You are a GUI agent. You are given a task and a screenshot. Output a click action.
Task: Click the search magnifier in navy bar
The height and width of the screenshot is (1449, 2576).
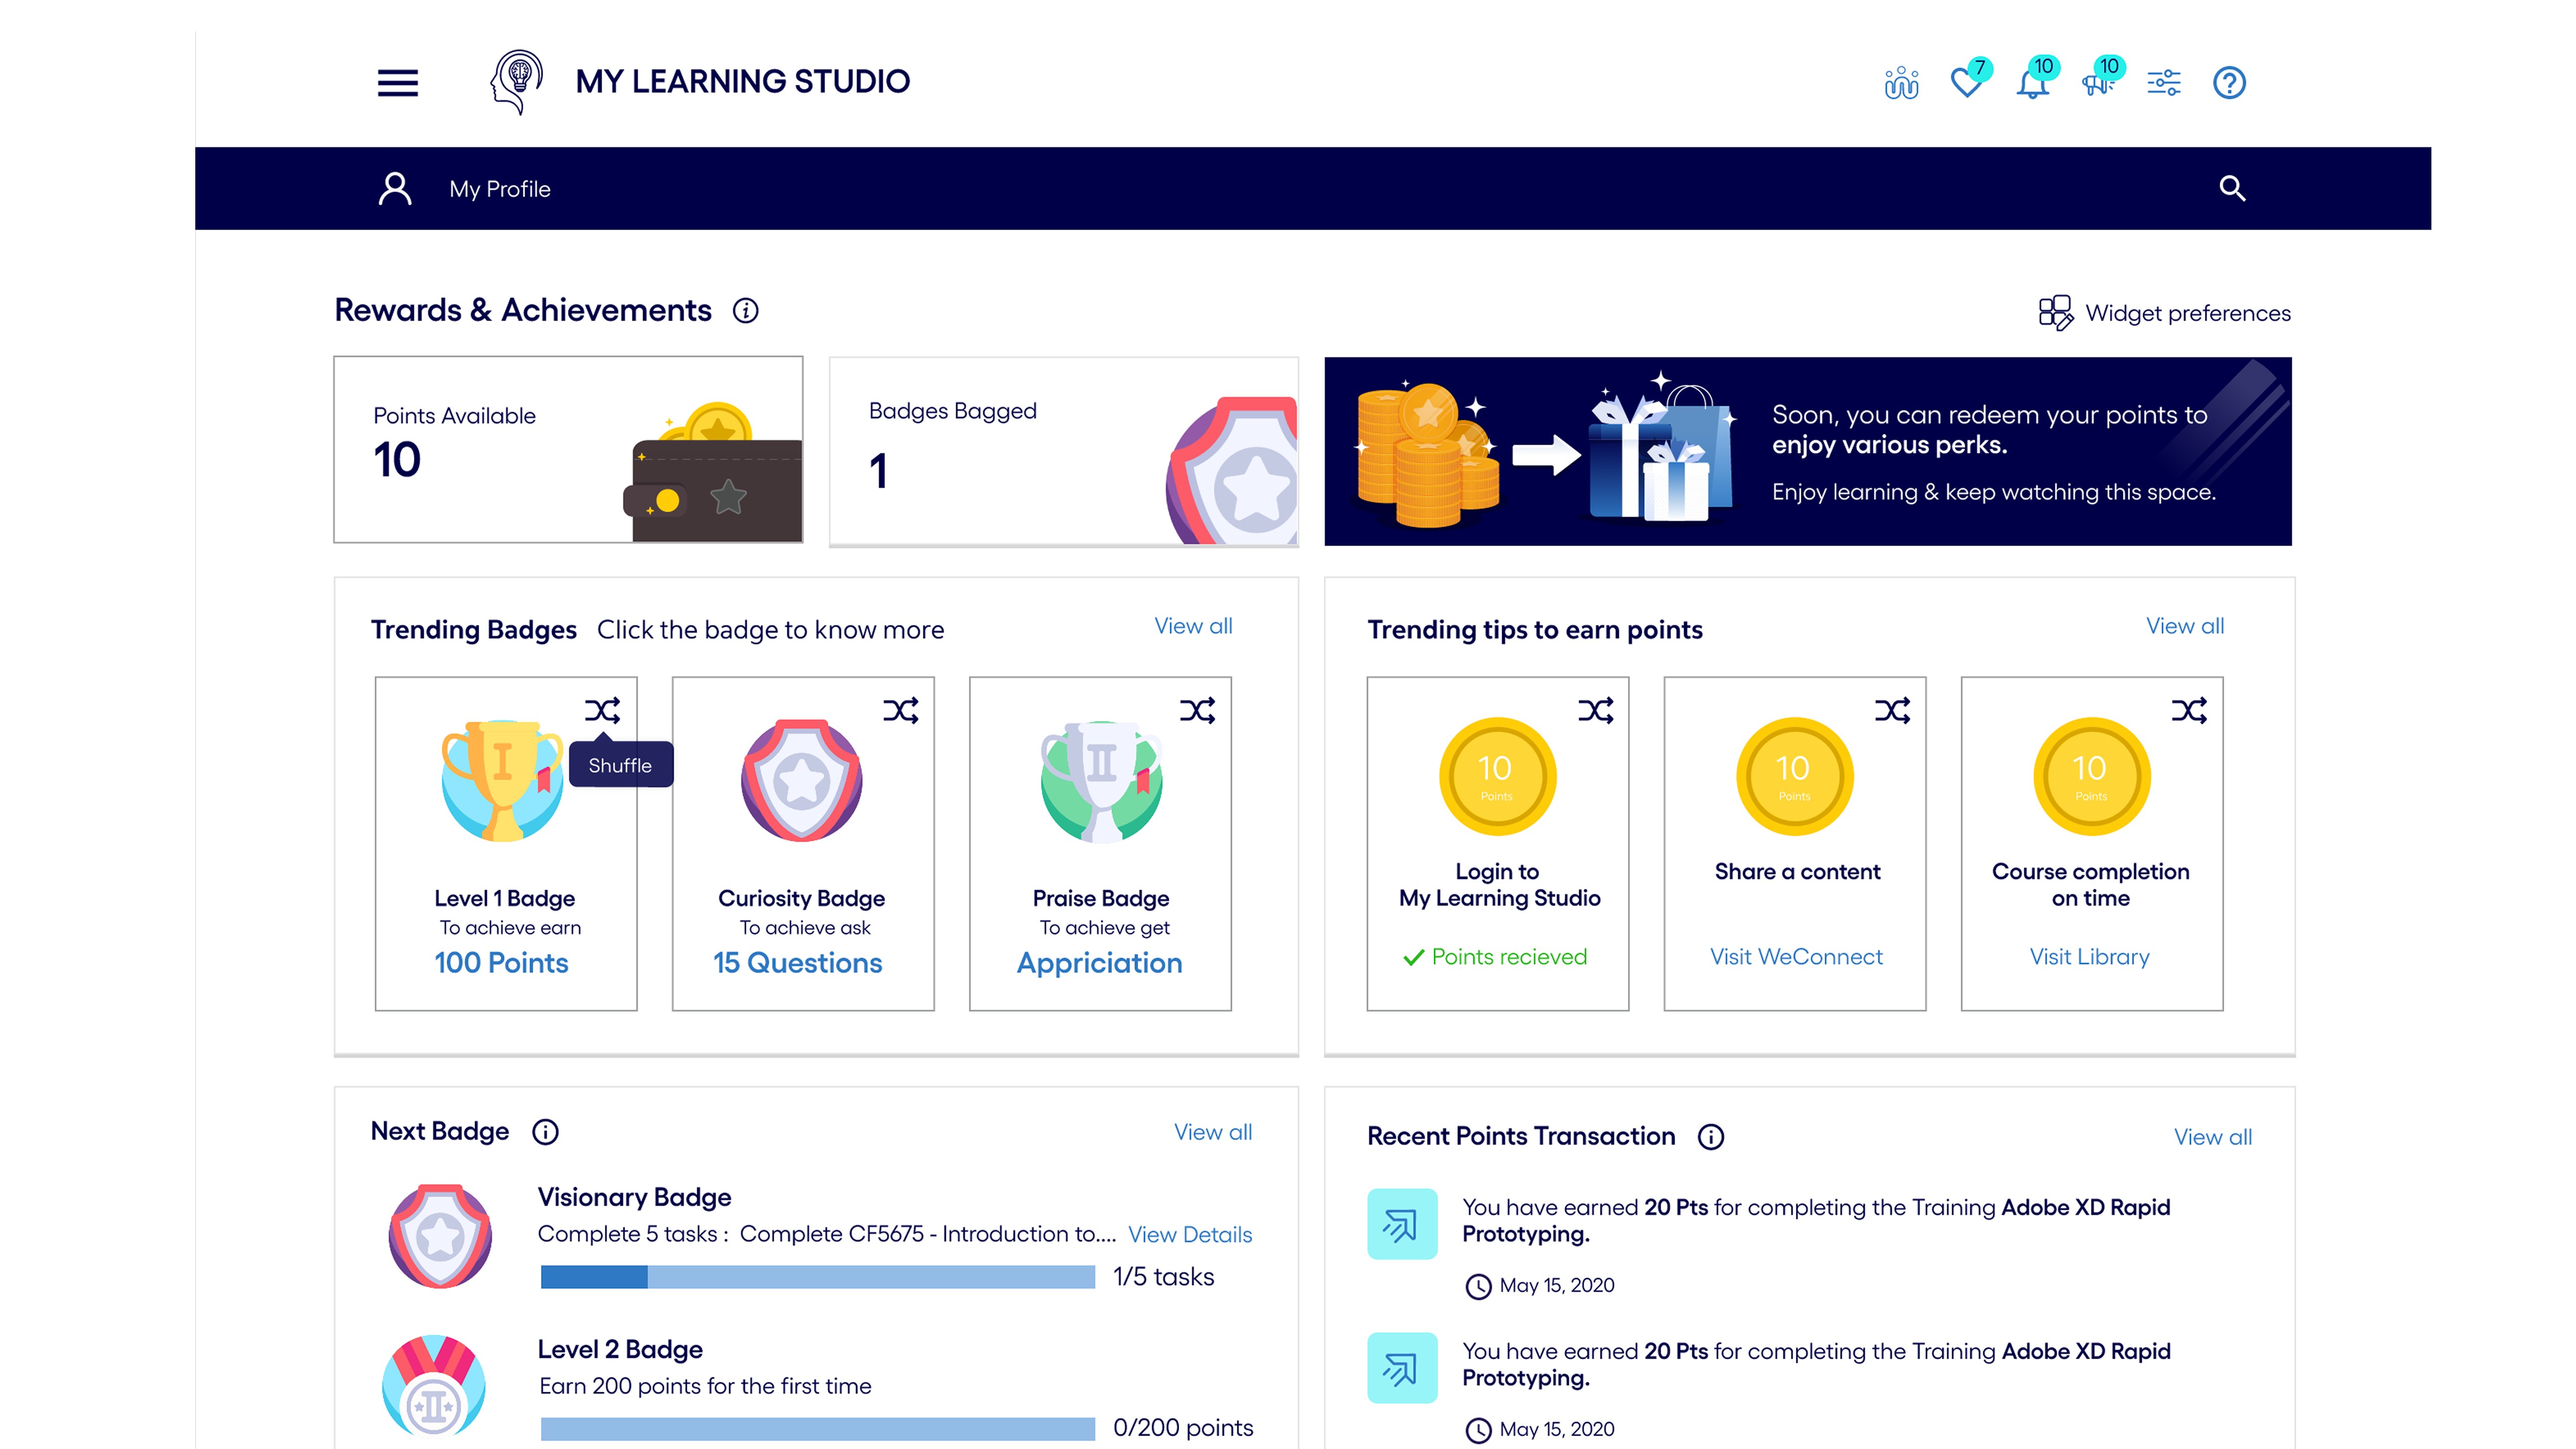[x=2232, y=188]
